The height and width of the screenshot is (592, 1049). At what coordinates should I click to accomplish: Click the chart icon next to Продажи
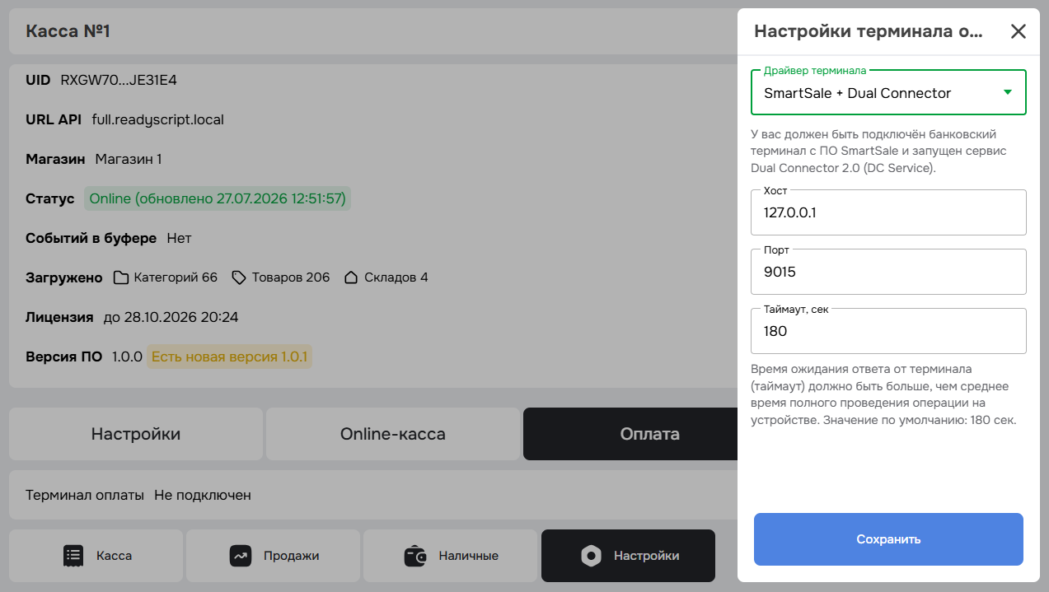[x=240, y=556]
